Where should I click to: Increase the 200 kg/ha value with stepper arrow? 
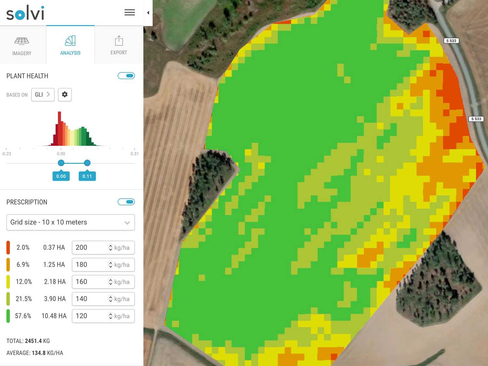coord(111,246)
